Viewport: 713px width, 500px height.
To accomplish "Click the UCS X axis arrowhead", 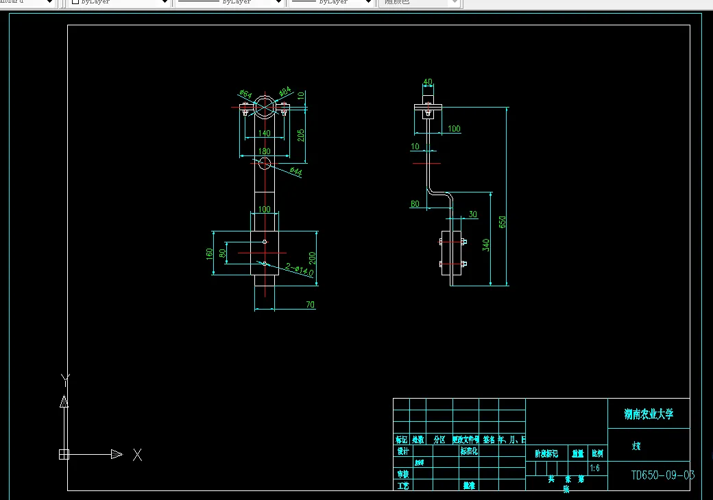I will point(117,454).
